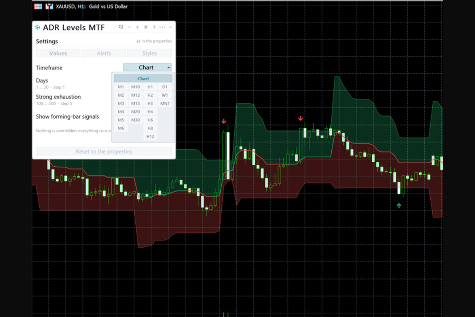Close the Timeframe Chart dropdown
Screen dimensions: 475x317
pyautogui.click(x=147, y=67)
